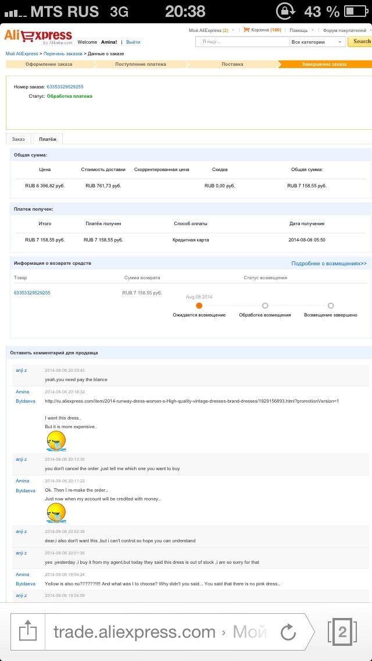Click the Выйти logout link
This screenshot has width=372, height=661.
click(133, 42)
